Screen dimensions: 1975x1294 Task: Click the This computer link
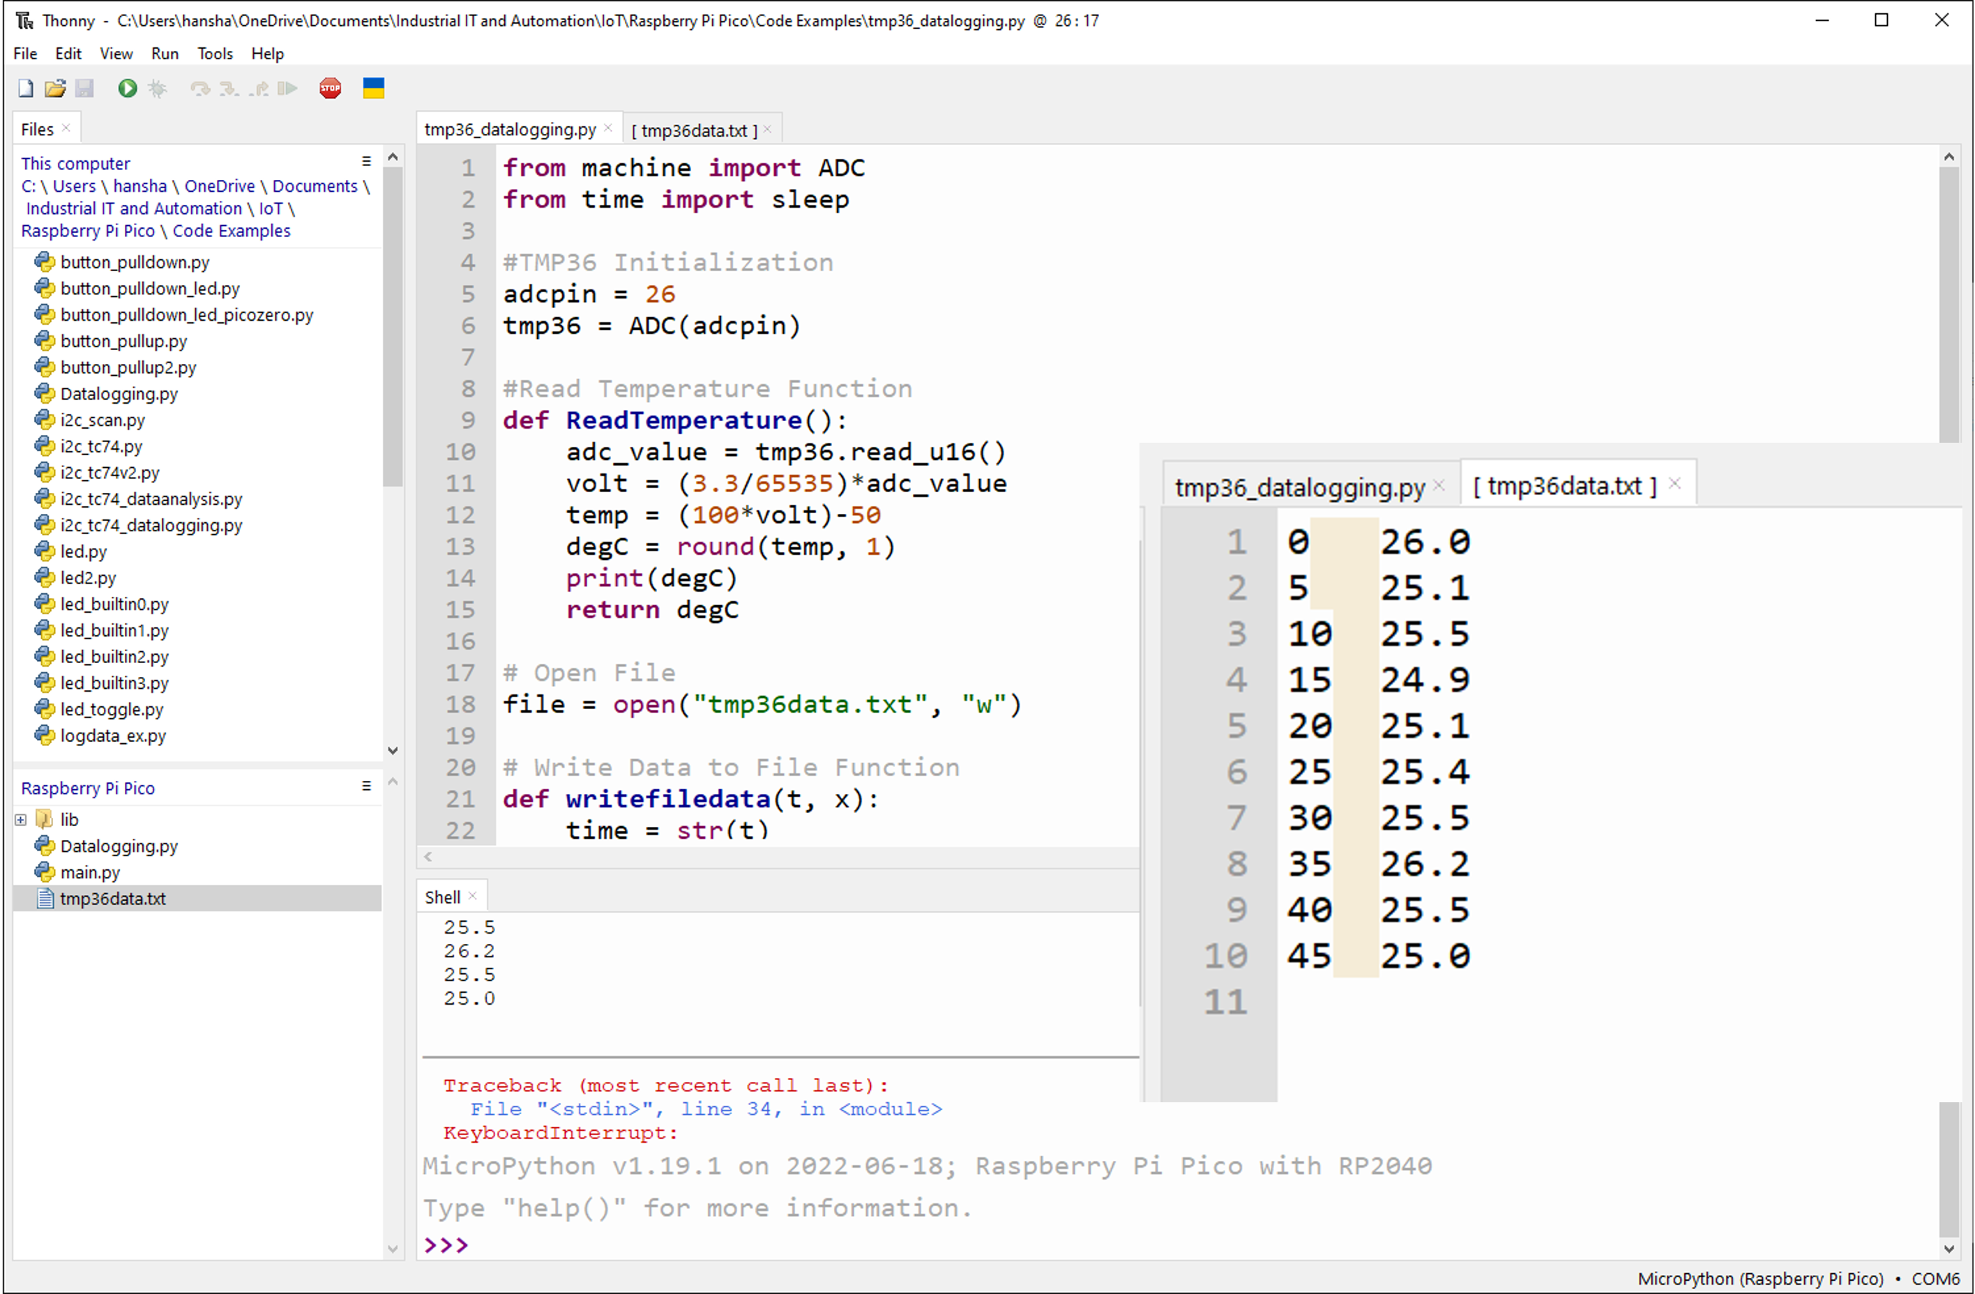point(75,163)
